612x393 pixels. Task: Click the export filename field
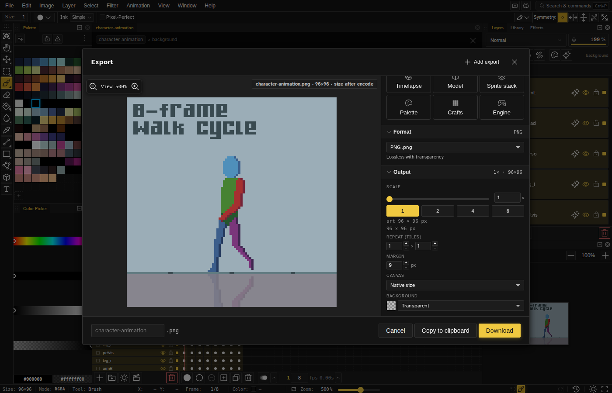pos(128,331)
